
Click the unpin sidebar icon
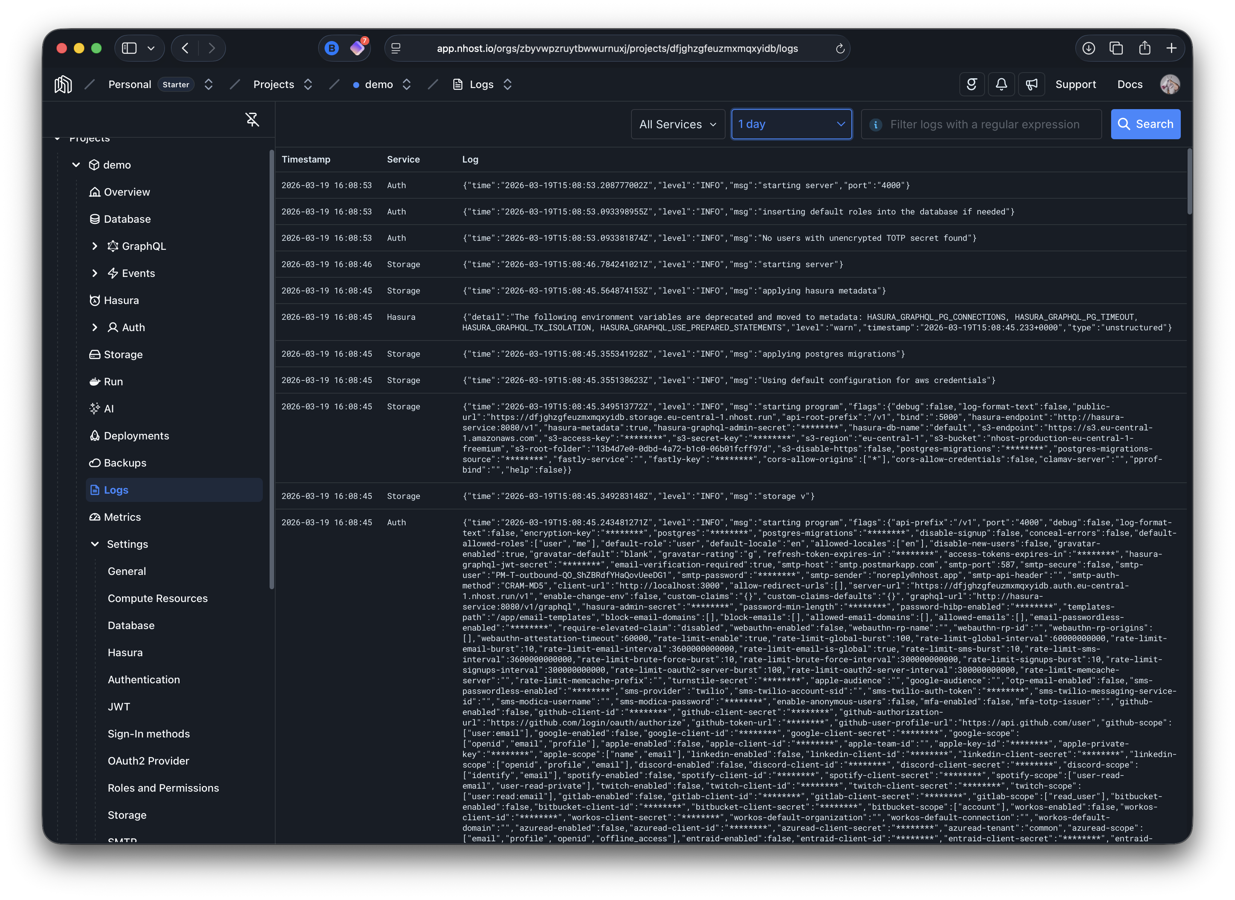[252, 119]
